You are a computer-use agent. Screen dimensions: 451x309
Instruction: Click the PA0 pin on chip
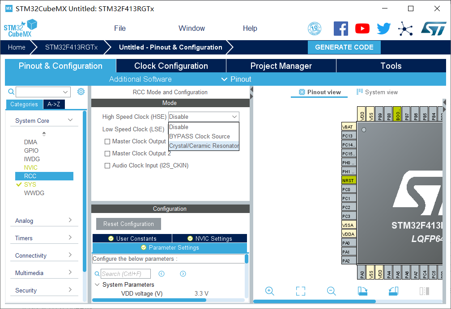(x=349, y=243)
